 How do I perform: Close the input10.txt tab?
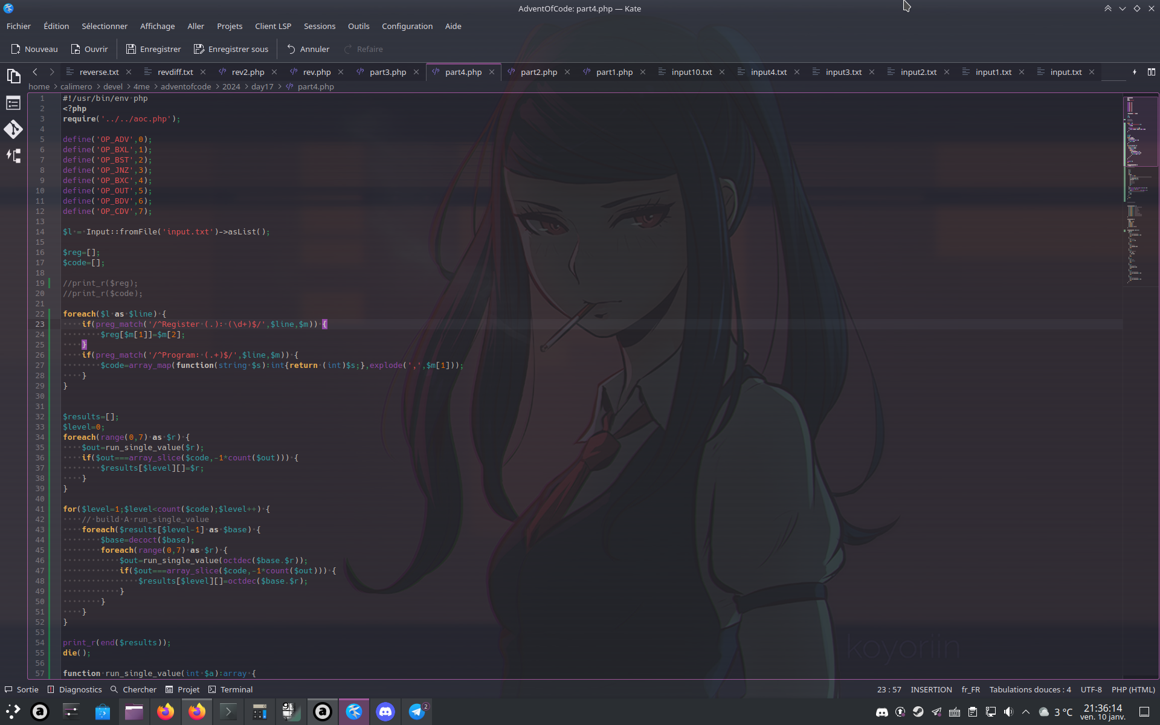[722, 72]
